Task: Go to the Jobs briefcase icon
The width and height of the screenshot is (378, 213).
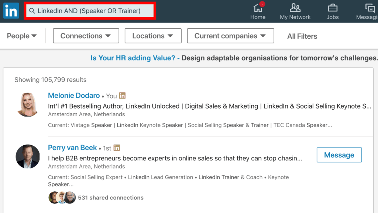Action: coord(332,8)
